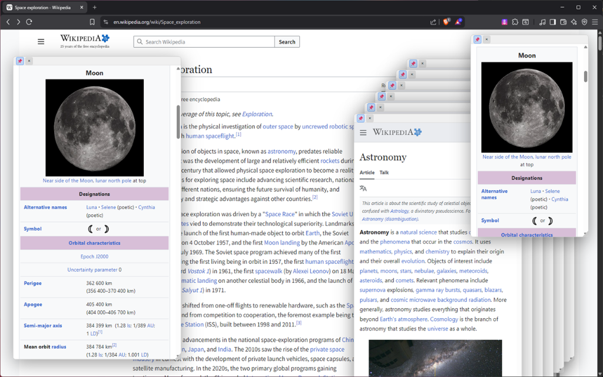Open the media playback controls icon
Screen dimensions: 603x377
coord(543,22)
